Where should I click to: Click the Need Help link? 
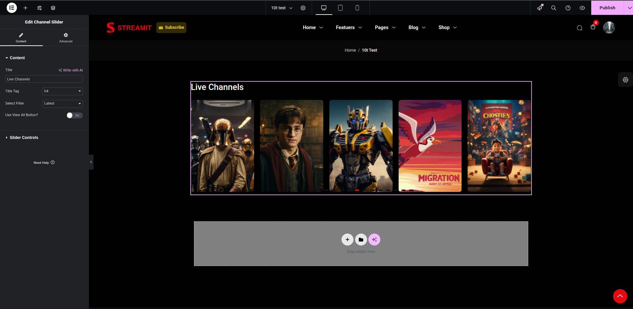coord(44,163)
